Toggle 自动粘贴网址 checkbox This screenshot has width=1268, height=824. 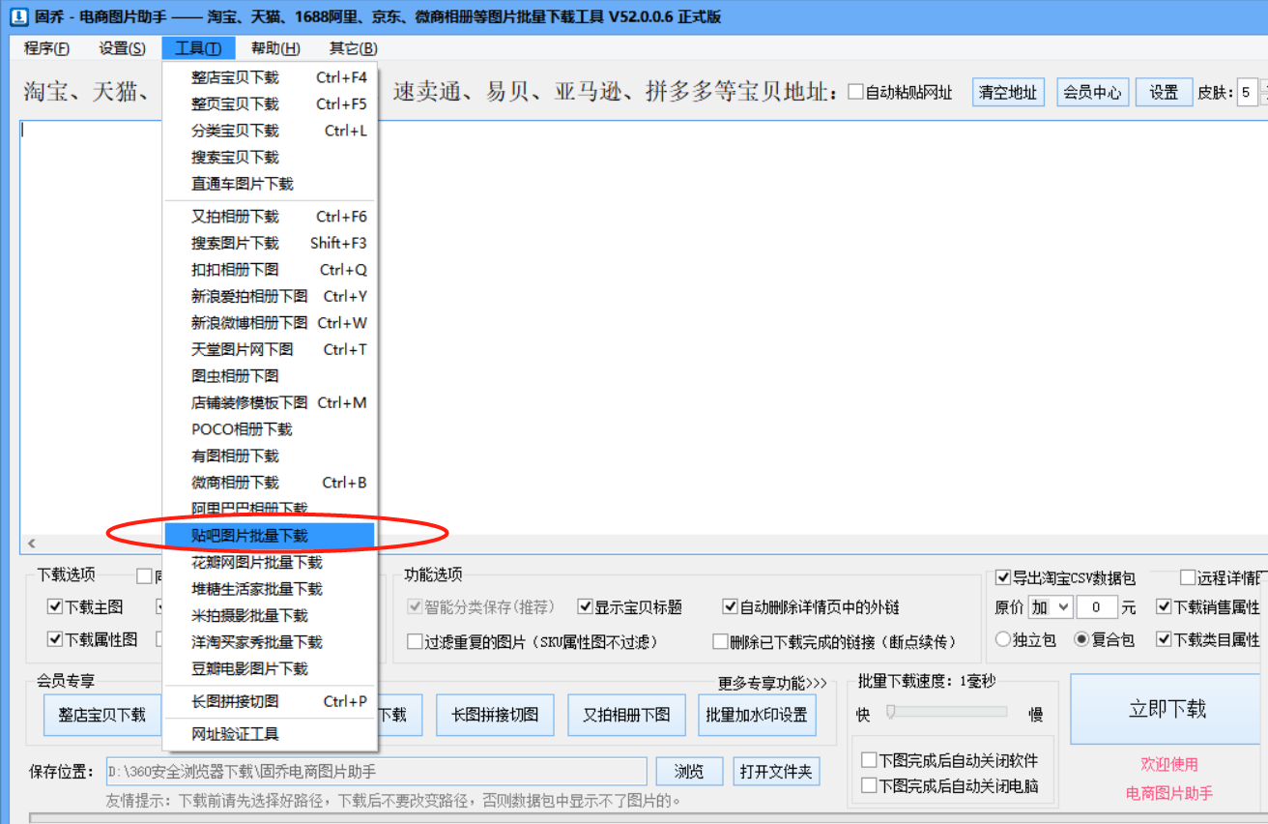855,93
